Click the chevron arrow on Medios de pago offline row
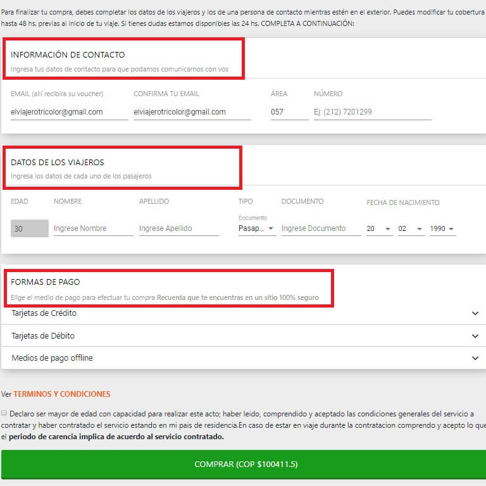486x486 pixels. (475, 358)
